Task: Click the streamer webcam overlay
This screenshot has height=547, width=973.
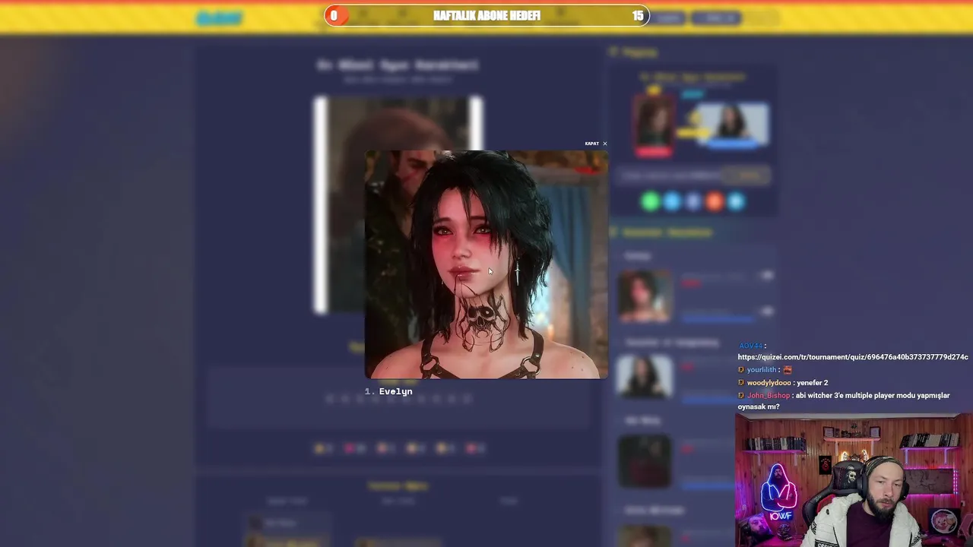Action: click(854, 480)
